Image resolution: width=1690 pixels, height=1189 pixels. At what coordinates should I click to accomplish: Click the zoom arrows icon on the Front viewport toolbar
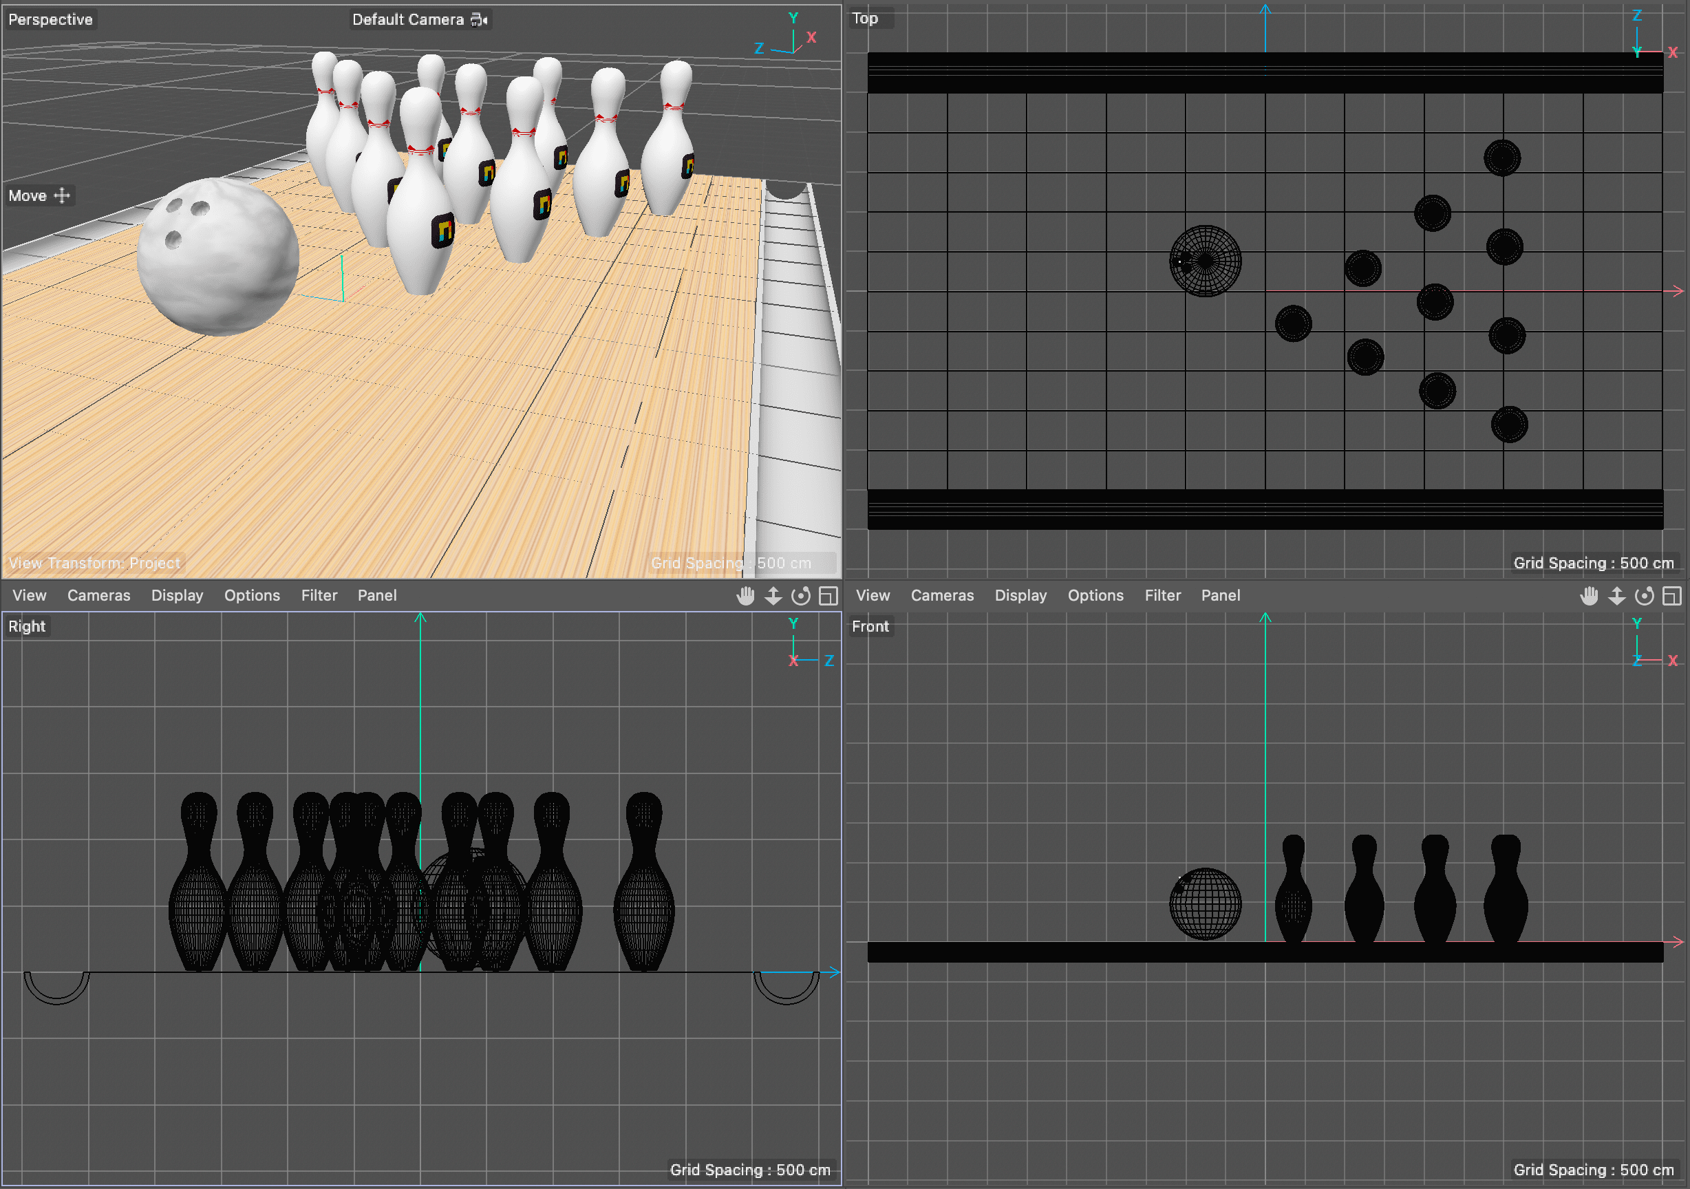coord(1617,596)
